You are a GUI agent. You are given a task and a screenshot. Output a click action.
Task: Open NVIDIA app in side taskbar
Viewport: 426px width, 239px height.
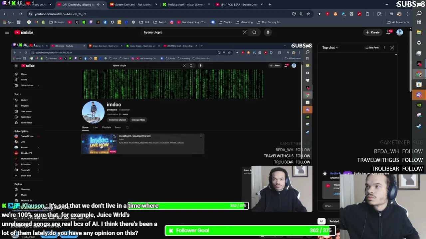tap(419, 105)
